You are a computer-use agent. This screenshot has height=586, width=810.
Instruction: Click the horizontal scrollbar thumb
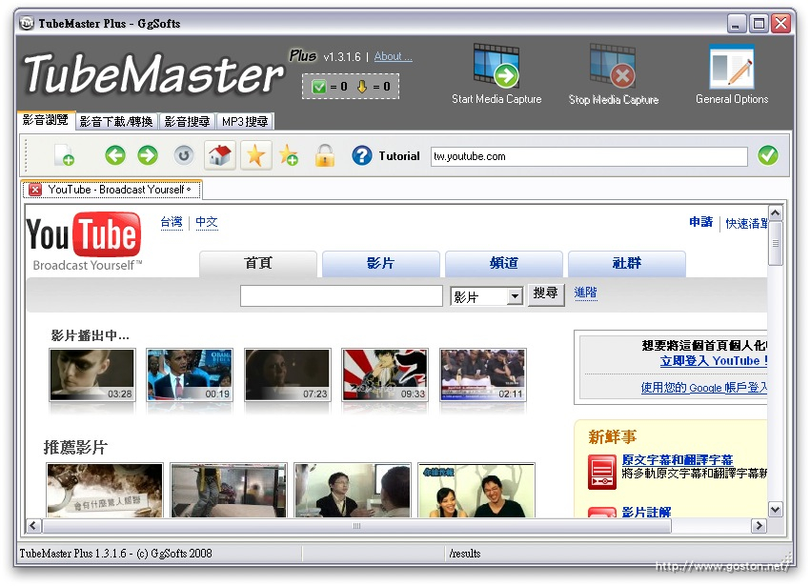357,526
